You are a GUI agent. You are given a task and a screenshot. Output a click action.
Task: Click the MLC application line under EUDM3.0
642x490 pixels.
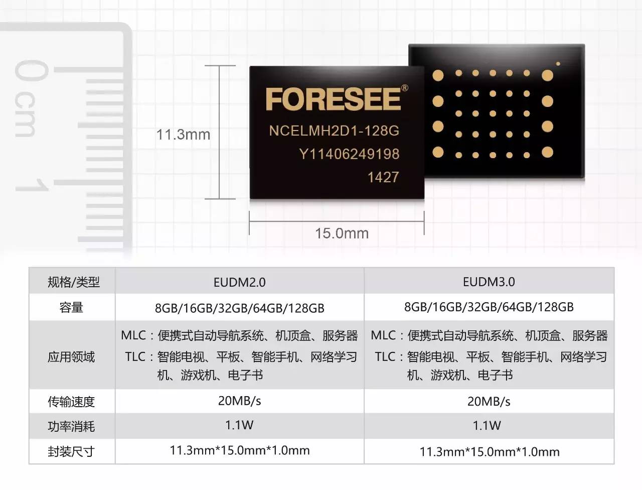pyautogui.click(x=489, y=335)
